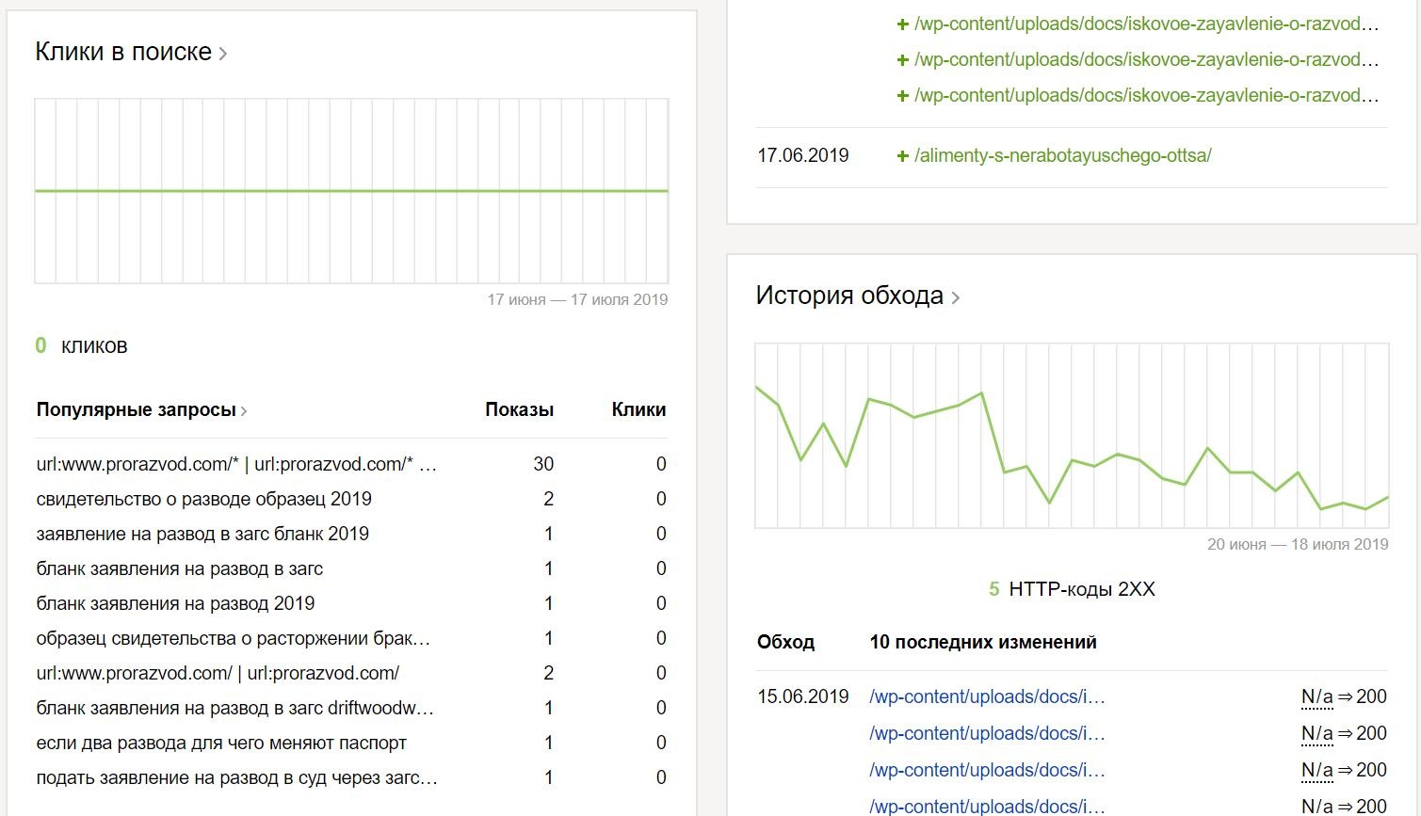
Task: Open the /alimenty-s-nerabotayuschego-ottsa/ page link
Action: [1062, 156]
